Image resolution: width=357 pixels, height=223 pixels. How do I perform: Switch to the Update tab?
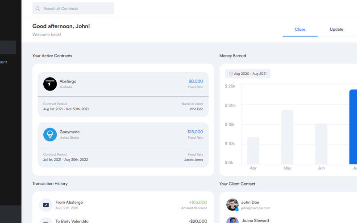[336, 29]
